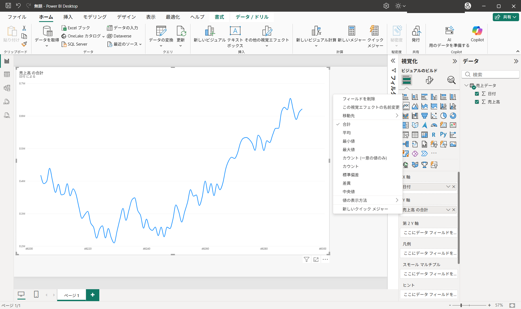Click the zoom in plus button
Viewport: 521px width, 309px height.
489,305
